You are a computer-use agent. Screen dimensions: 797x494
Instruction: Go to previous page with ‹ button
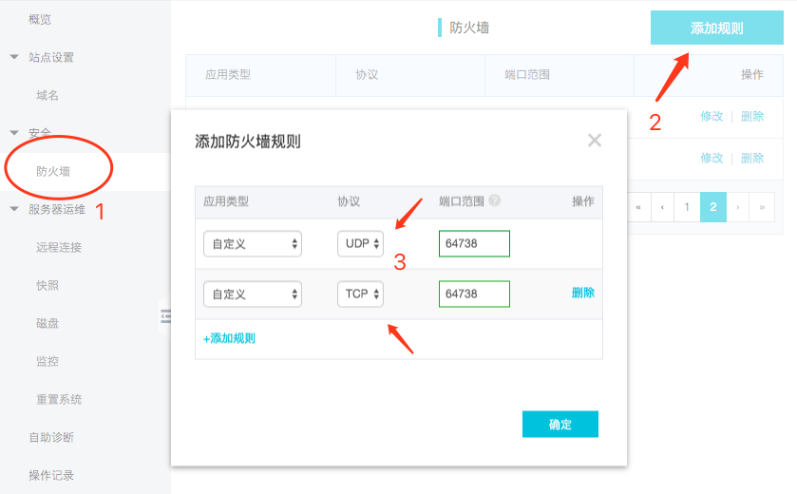tap(662, 207)
